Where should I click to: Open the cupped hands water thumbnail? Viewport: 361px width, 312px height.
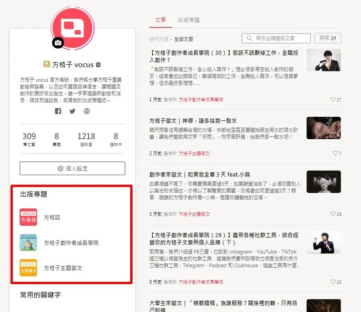pos(323,128)
